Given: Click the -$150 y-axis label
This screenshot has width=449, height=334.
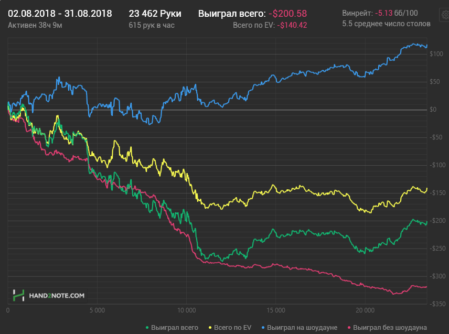Looking at the screenshot, I should coord(437,192).
